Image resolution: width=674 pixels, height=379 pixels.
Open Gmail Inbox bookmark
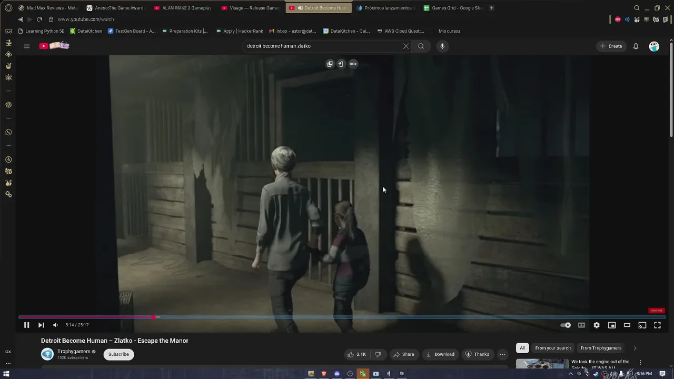click(x=292, y=31)
